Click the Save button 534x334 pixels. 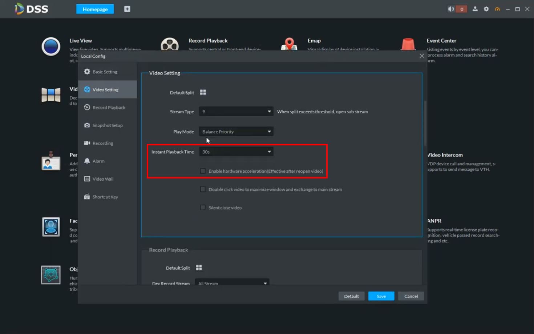(x=381, y=296)
